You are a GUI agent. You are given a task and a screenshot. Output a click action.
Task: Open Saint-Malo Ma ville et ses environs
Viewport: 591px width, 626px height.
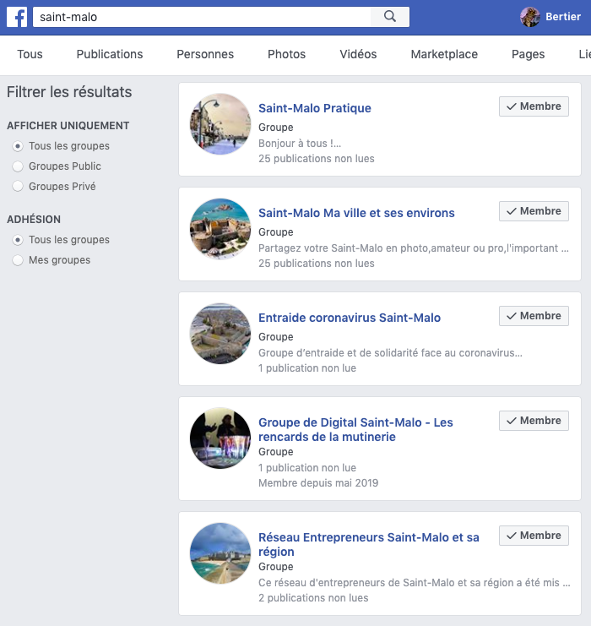click(x=356, y=213)
